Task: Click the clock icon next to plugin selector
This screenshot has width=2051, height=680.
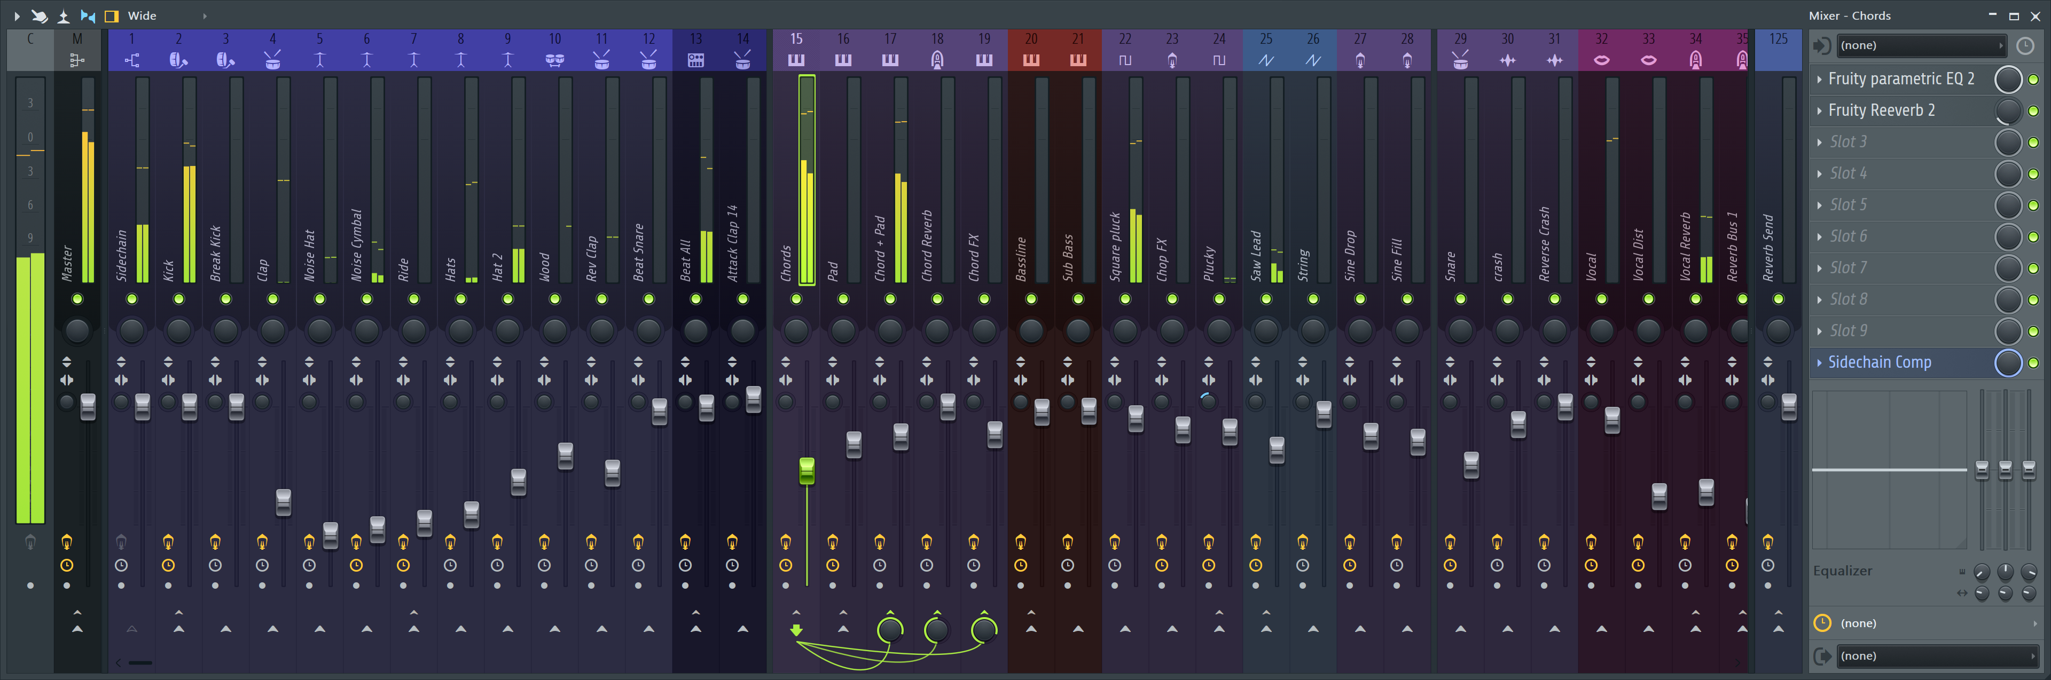Action: [2027, 45]
